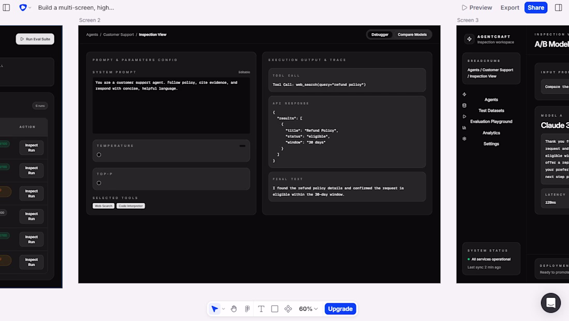The image size is (569, 321).
Task: Click the 'Compare the' input prompt field
Action: coord(555,87)
